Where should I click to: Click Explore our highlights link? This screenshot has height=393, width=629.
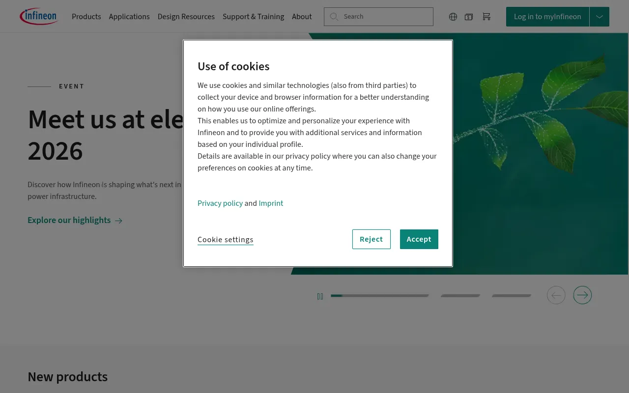[x=75, y=220]
